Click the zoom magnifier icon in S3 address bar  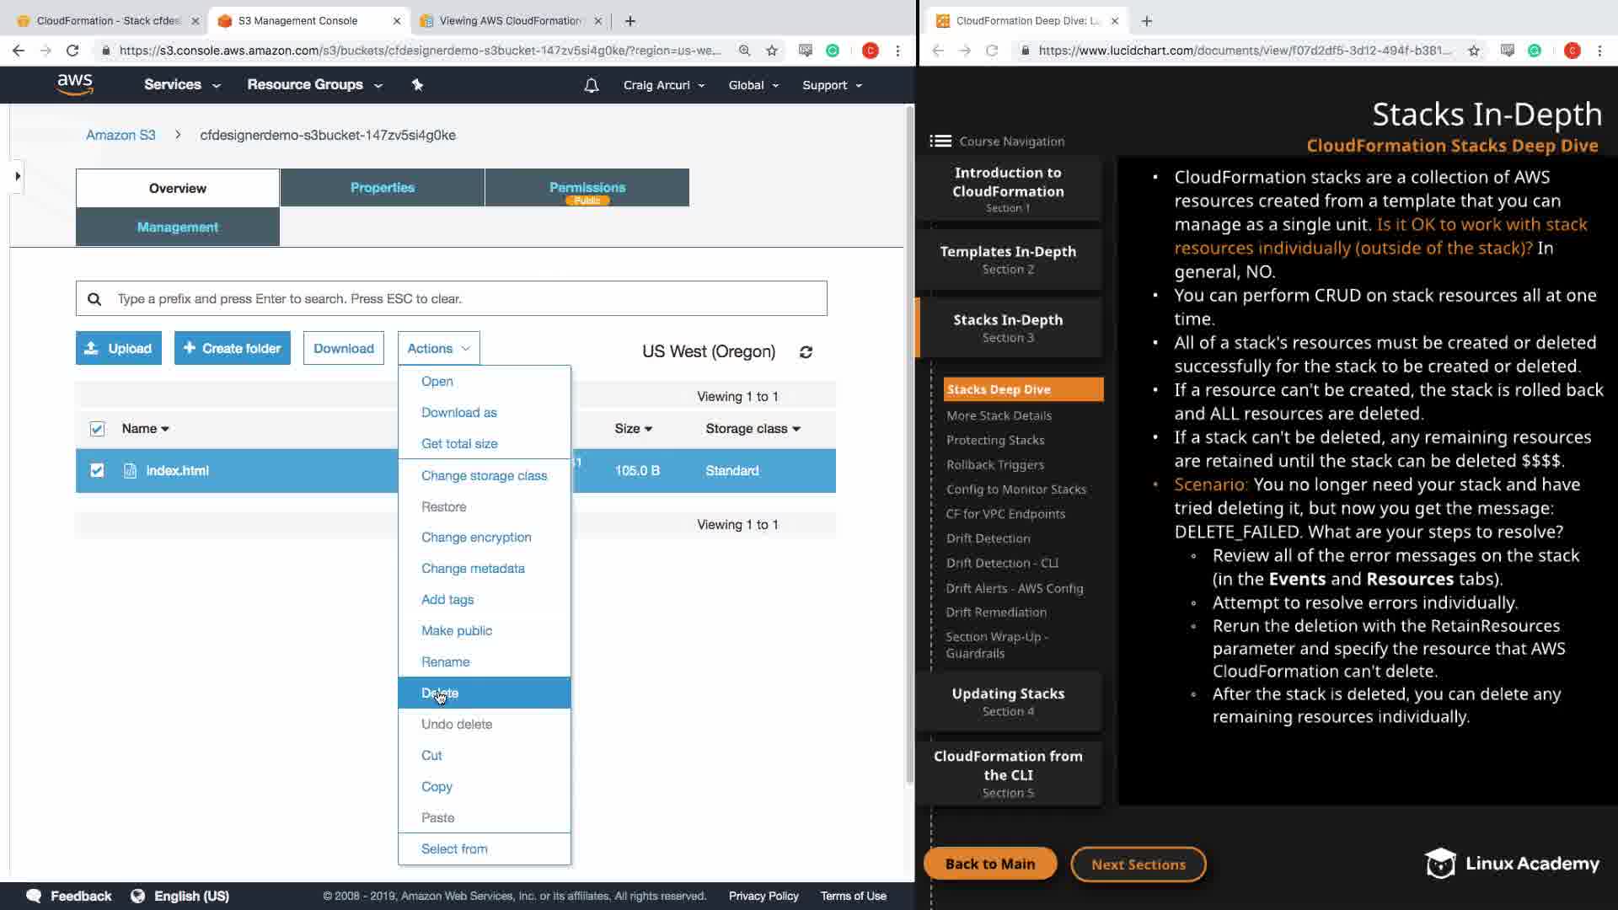click(744, 51)
